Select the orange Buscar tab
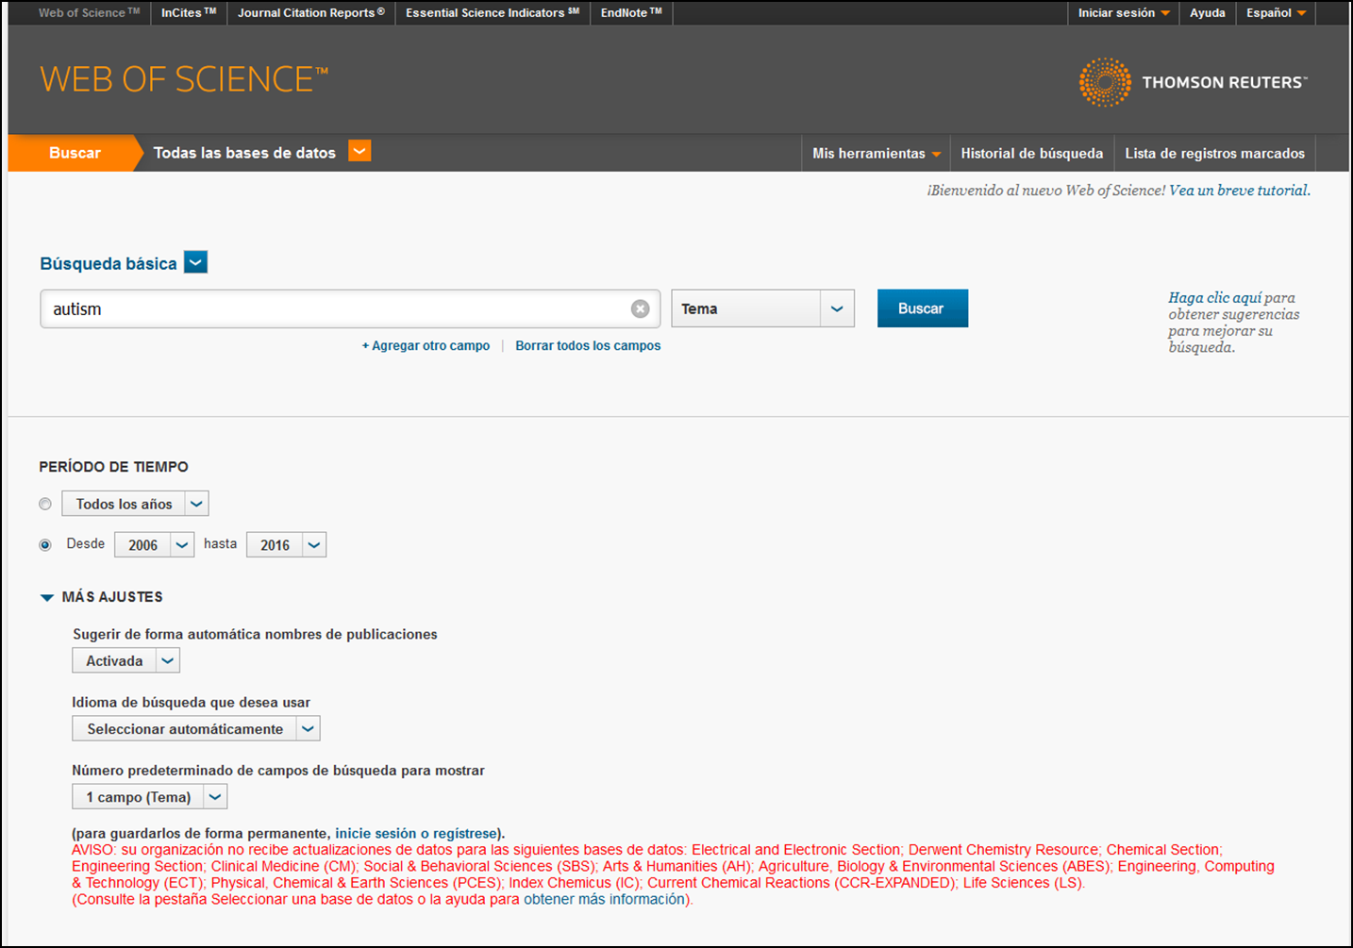The image size is (1353, 948). [75, 153]
